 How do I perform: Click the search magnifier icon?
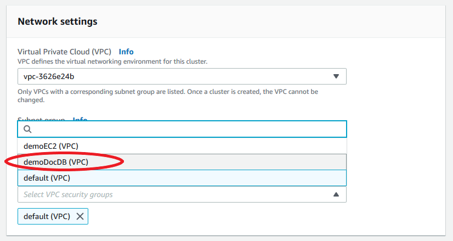[x=27, y=130]
